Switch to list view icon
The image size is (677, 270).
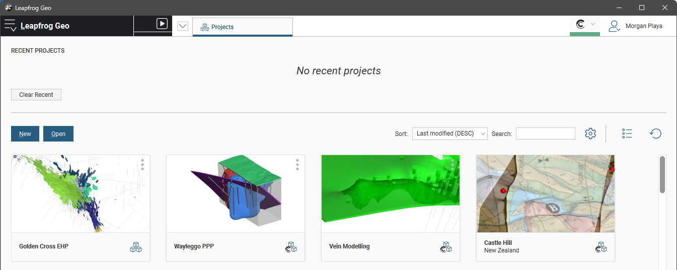(627, 133)
